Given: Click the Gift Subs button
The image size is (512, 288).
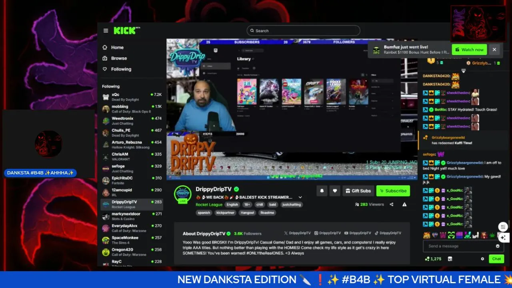Looking at the screenshot, I should [358, 191].
